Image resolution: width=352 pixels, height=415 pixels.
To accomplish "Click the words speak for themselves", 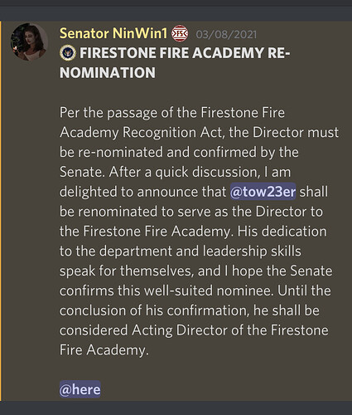I will click(126, 271).
